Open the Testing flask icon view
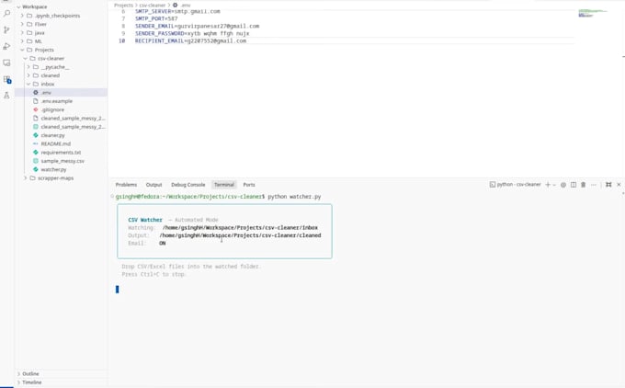The height and width of the screenshot is (388, 625). (6, 96)
